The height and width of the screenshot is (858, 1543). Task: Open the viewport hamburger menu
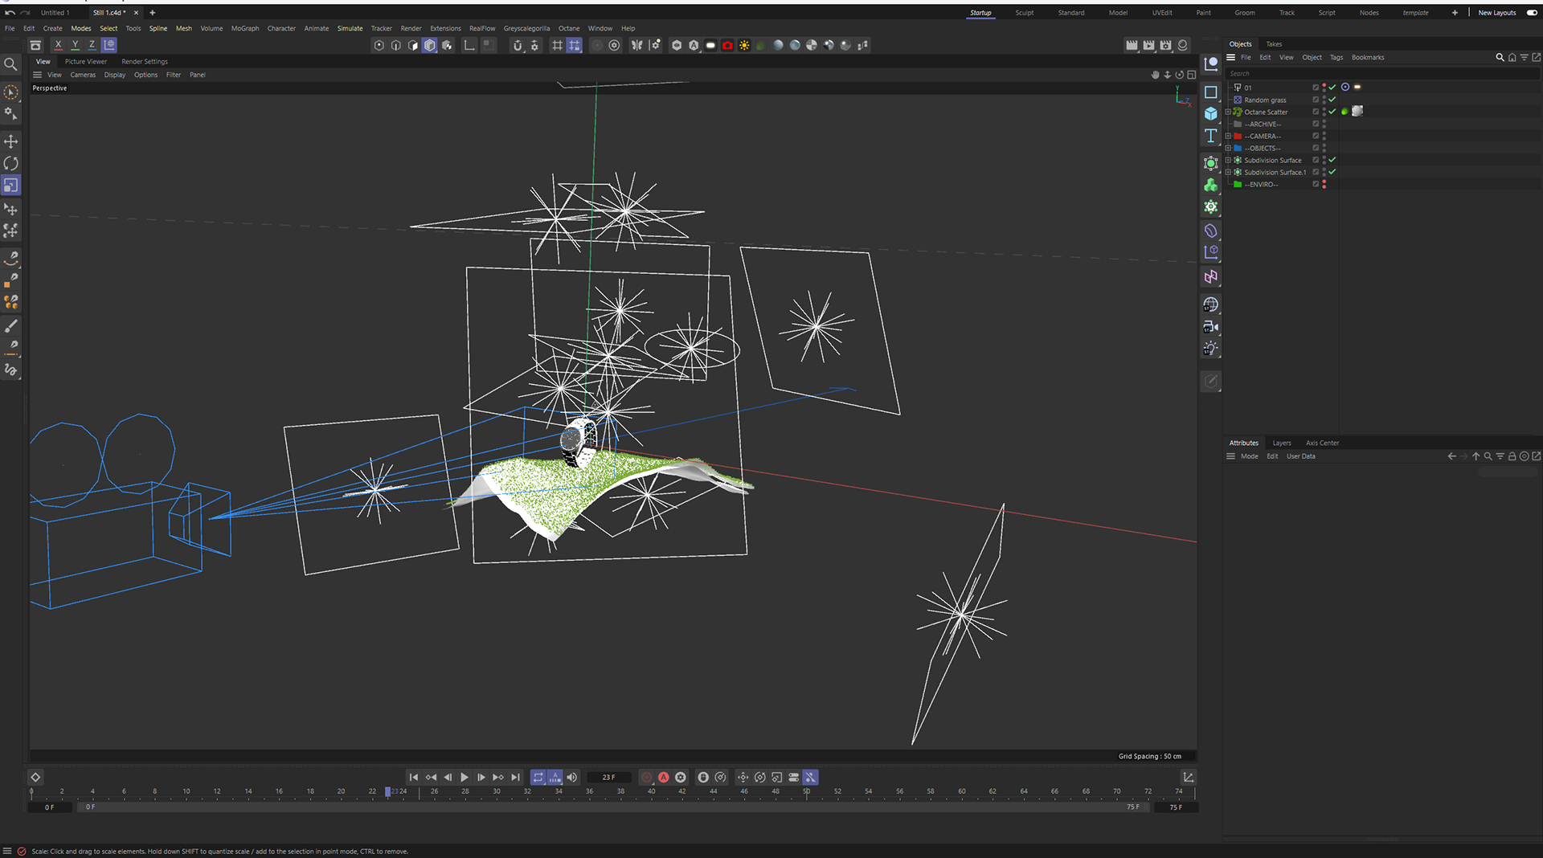pyautogui.click(x=37, y=75)
